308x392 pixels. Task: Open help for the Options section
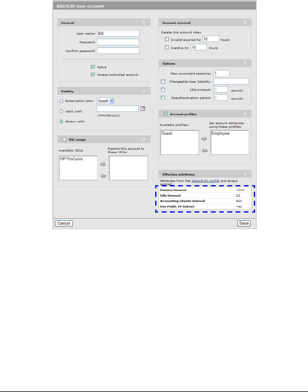point(245,63)
